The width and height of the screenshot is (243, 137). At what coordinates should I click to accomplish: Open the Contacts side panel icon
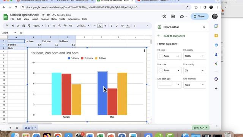click(216, 54)
